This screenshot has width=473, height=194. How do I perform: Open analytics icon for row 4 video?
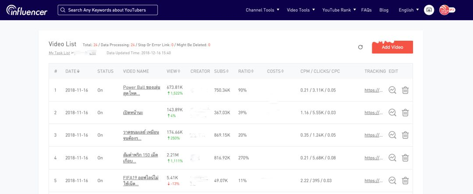(x=392, y=158)
